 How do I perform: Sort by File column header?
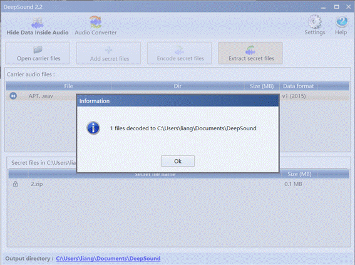tap(68, 86)
